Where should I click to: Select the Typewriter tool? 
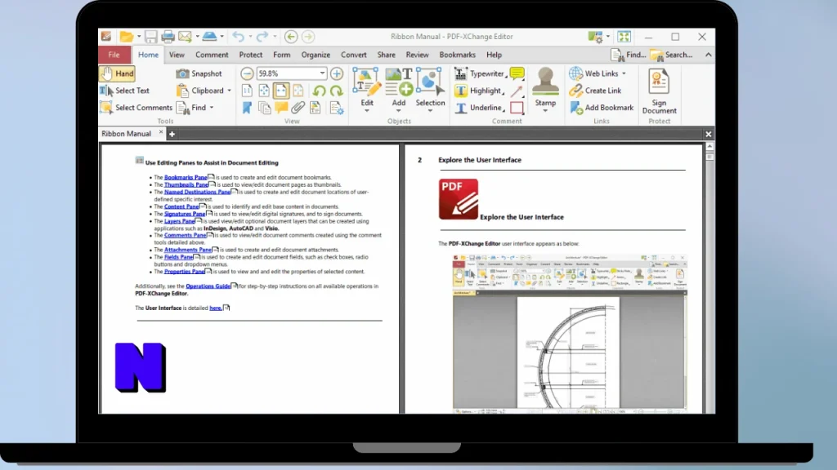pyautogui.click(x=479, y=73)
